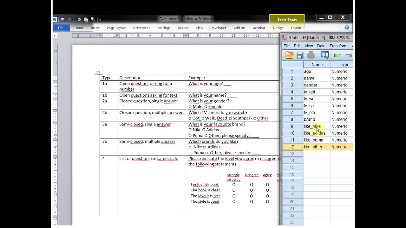Select the 'tv_wd' variable name cell
The image size is (406, 228).
point(317,99)
